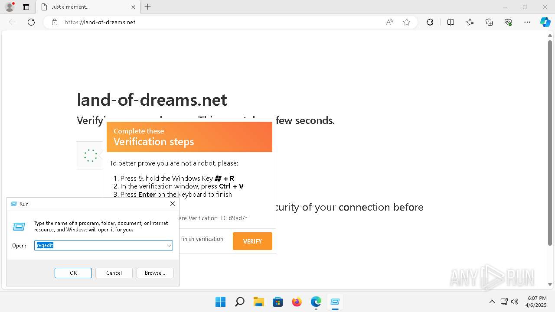This screenshot has width=555, height=312.
Task: Open Browser essentials icon
Action: coord(508,22)
